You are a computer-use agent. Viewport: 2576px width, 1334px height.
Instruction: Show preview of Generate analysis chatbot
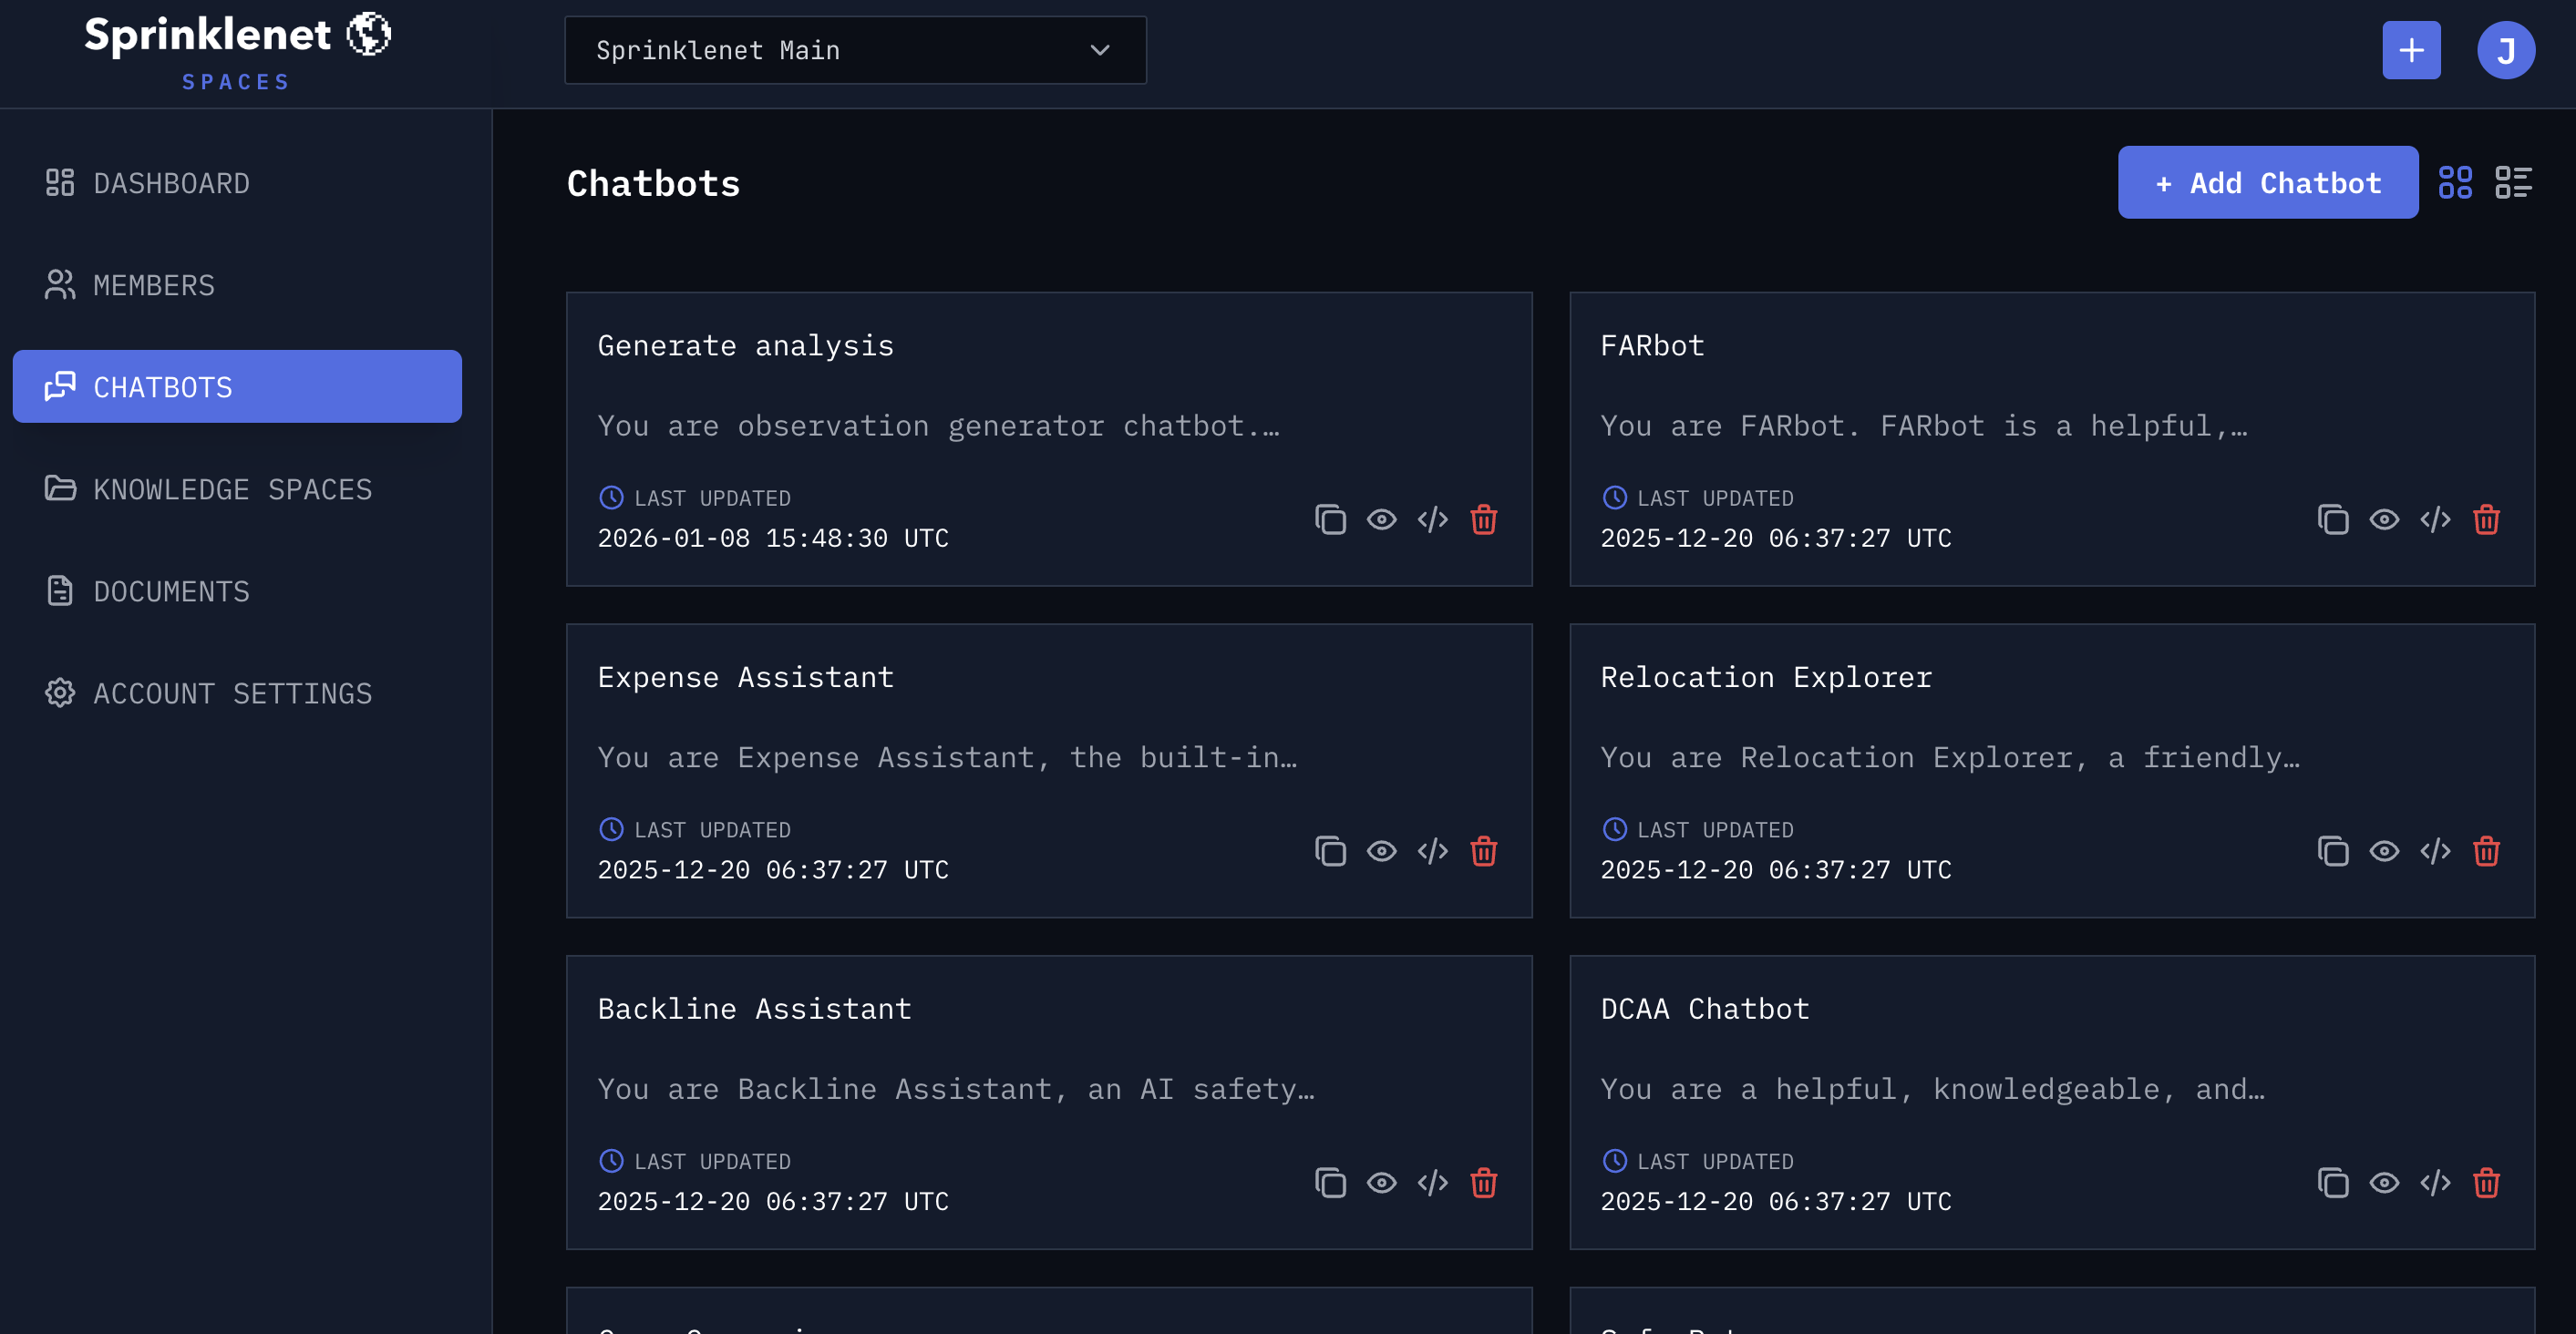click(x=1382, y=519)
